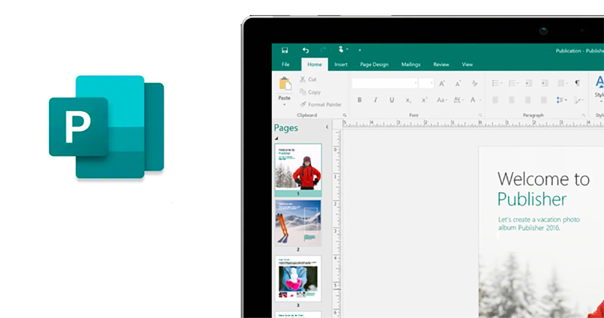Screen dimensions: 604x318
Task: Toggle Italic formatting
Action: (x=375, y=100)
